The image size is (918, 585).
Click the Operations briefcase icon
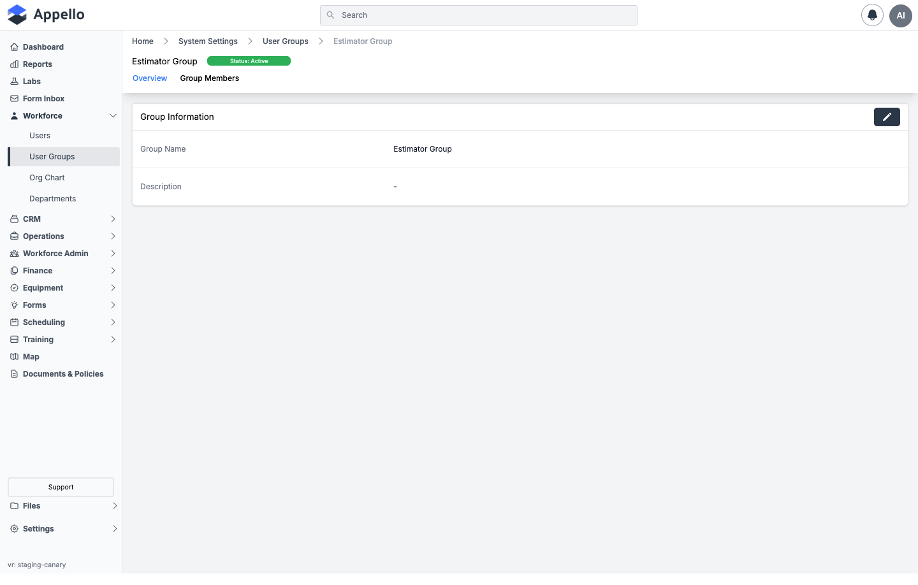(x=14, y=236)
